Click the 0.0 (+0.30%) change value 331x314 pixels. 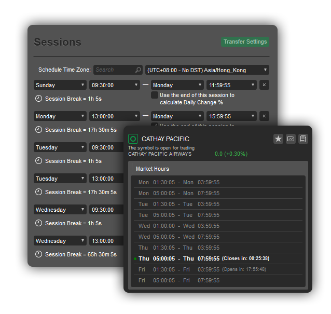pos(231,154)
